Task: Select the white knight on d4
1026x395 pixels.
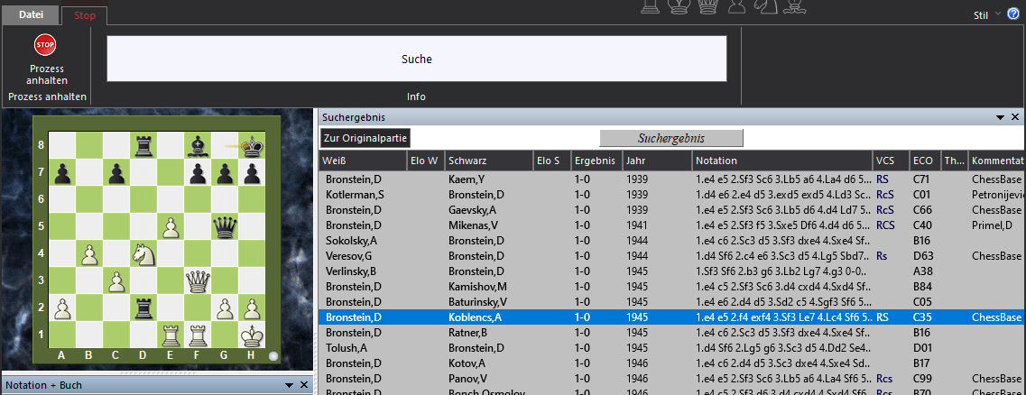Action: tap(143, 254)
